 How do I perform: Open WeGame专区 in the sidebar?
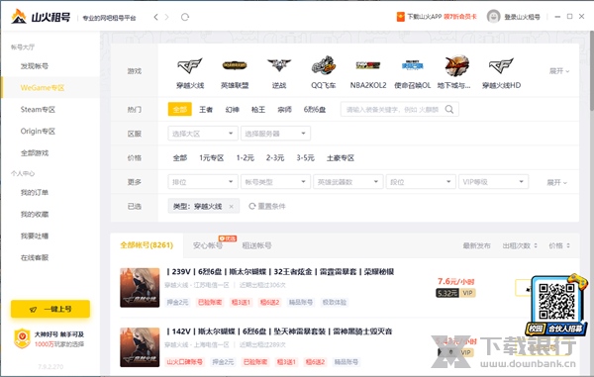tap(43, 88)
